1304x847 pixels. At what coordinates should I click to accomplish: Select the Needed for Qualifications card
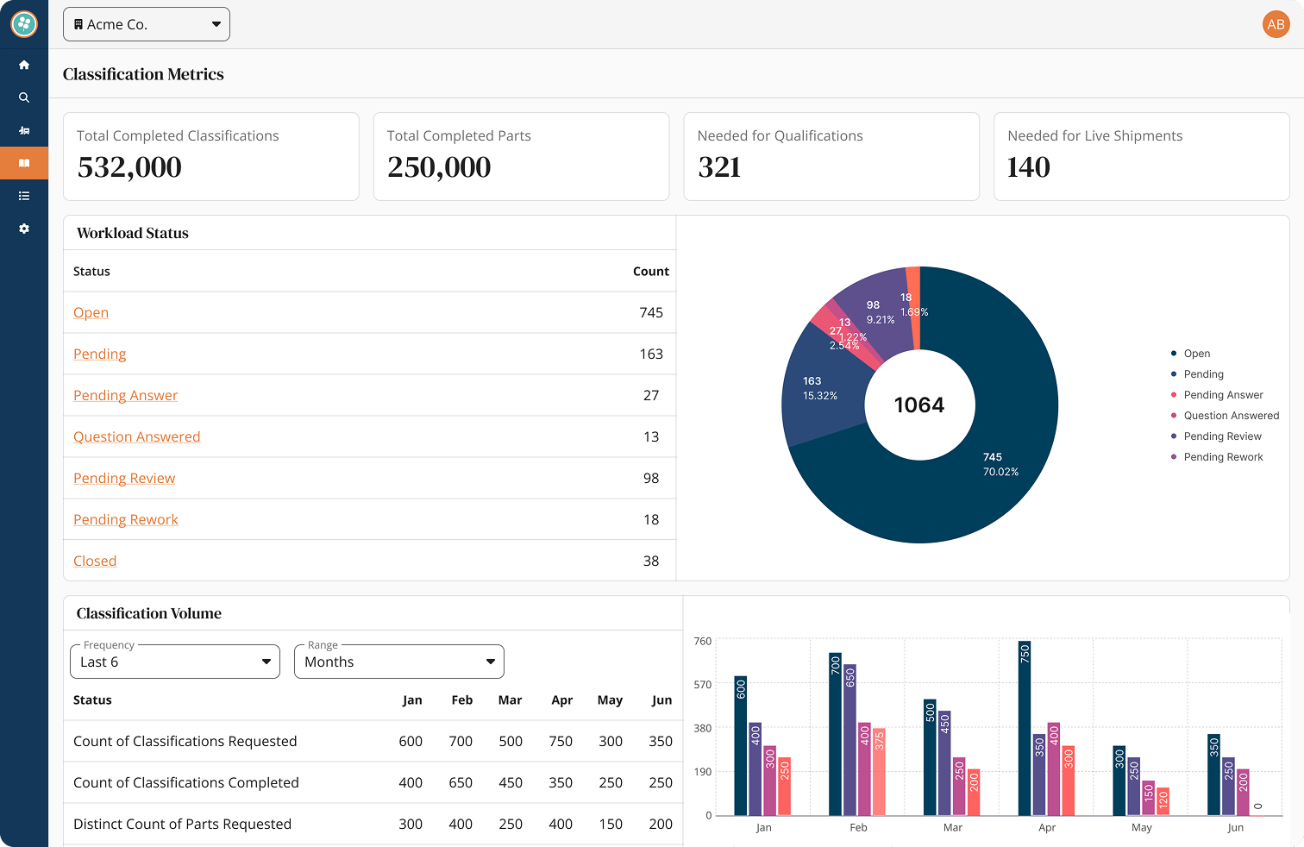click(x=831, y=156)
